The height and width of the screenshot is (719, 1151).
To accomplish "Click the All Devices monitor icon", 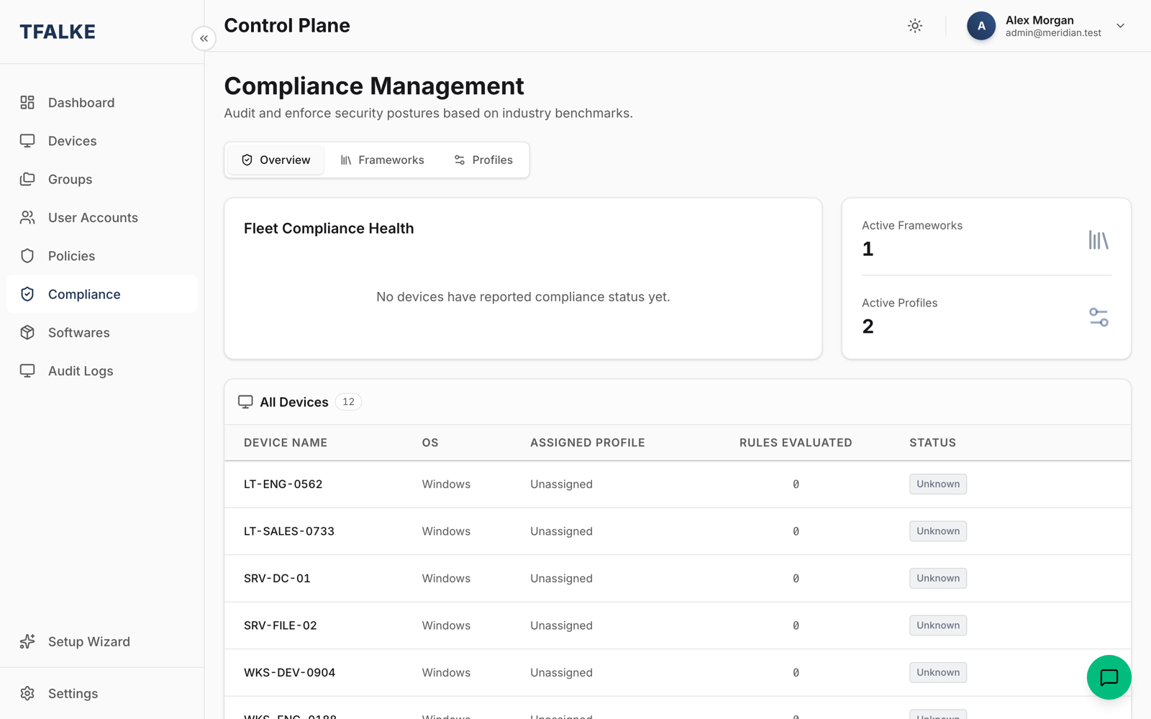I will [245, 402].
